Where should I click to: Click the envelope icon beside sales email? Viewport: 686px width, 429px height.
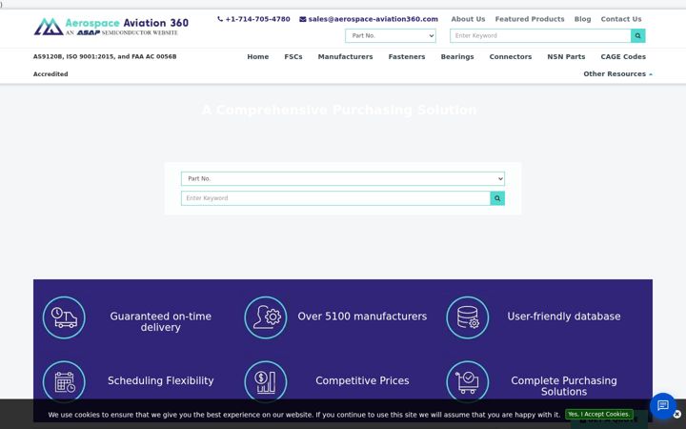tap(303, 19)
